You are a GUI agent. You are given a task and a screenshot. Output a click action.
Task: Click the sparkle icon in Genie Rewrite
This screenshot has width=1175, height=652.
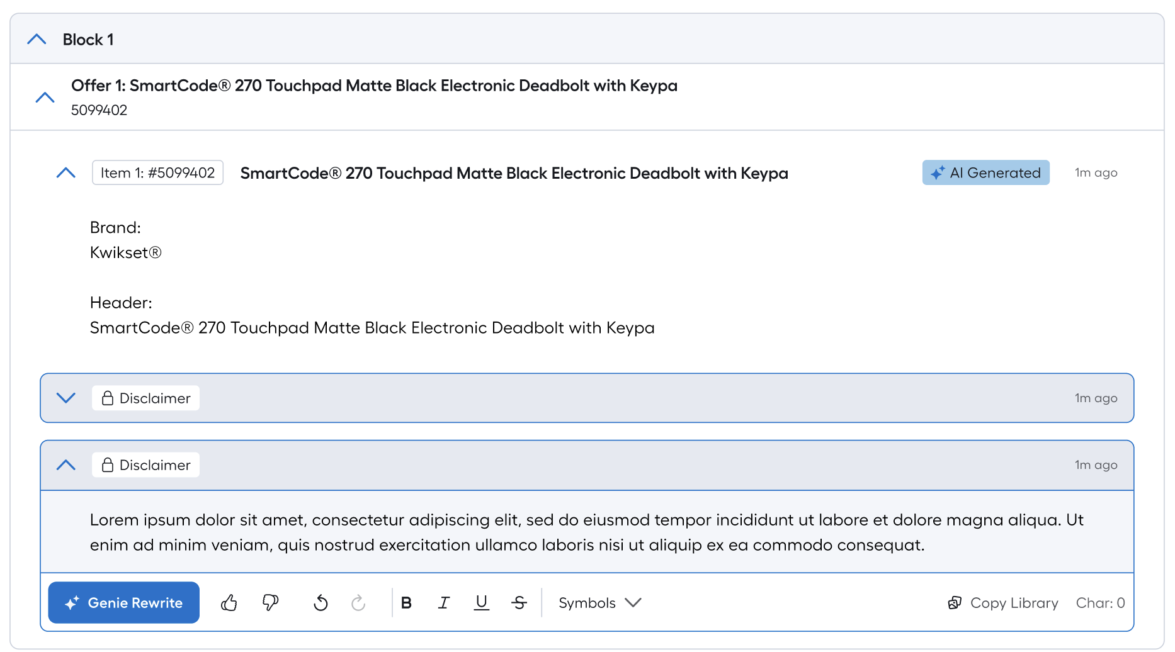pos(72,603)
